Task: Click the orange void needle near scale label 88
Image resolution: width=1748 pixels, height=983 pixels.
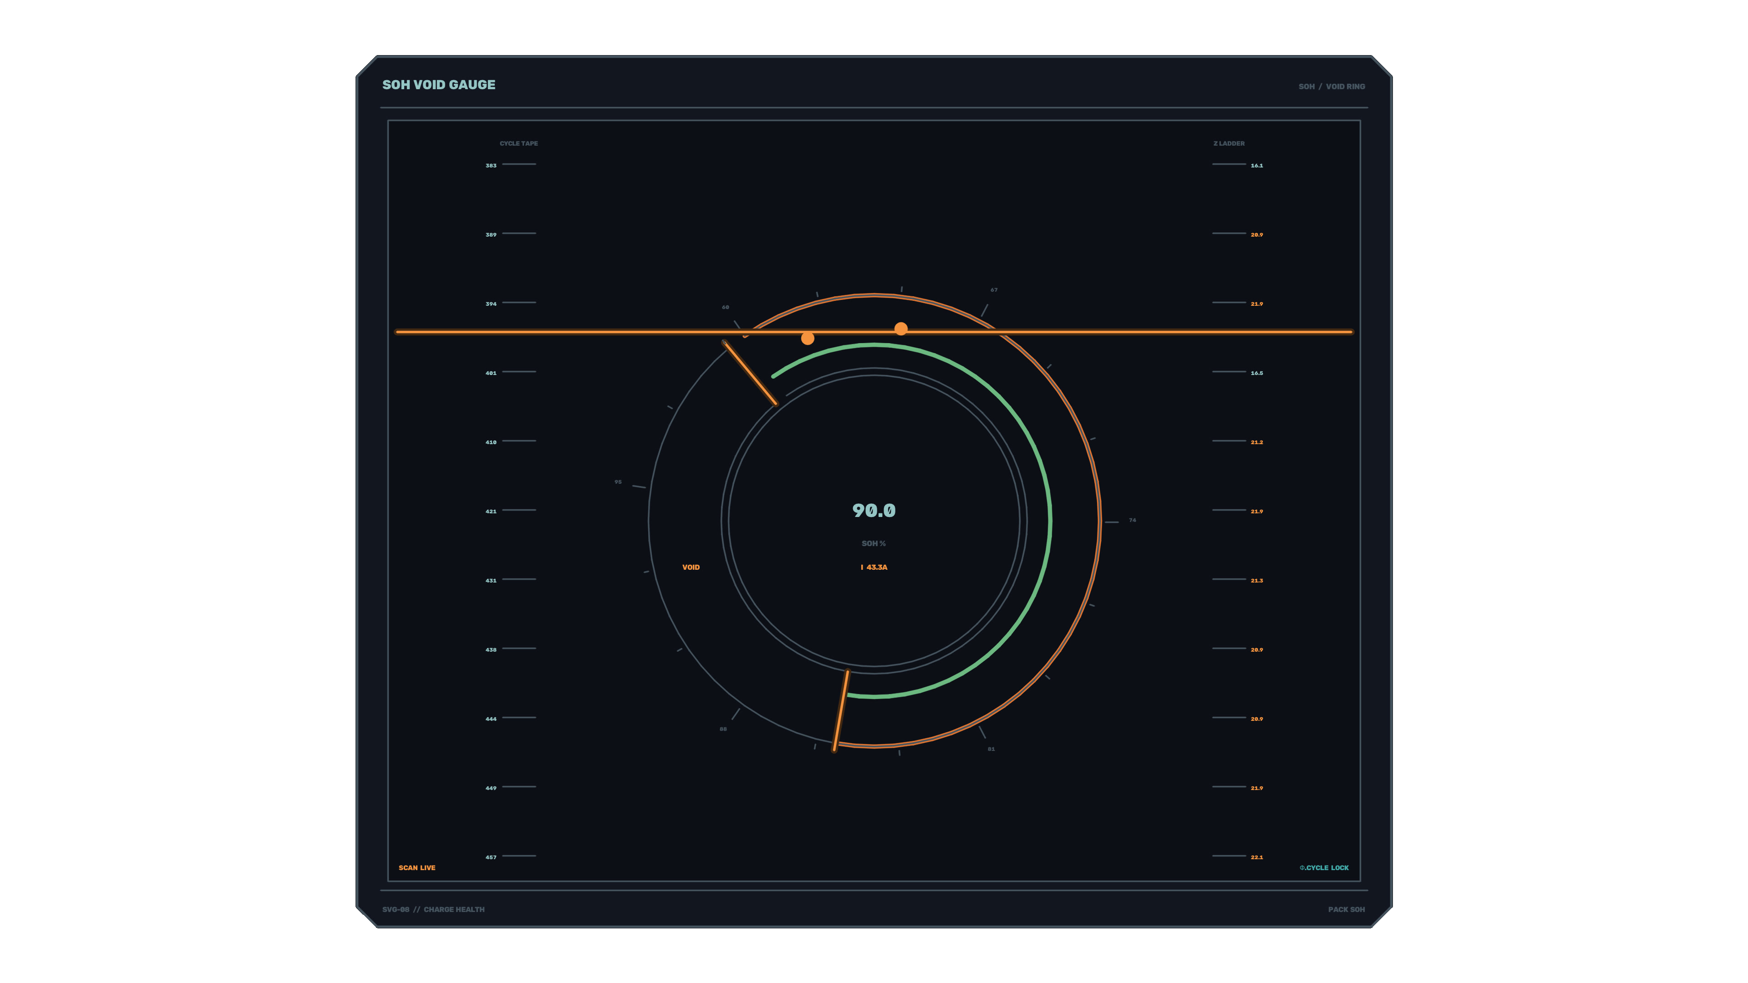Action: click(841, 711)
